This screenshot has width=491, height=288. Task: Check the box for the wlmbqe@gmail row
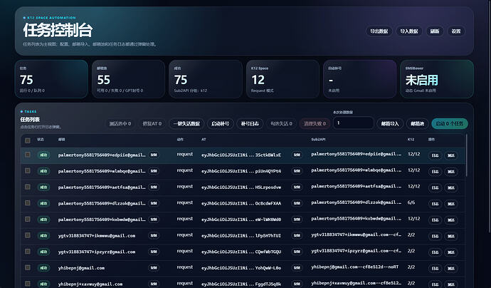coord(28,170)
